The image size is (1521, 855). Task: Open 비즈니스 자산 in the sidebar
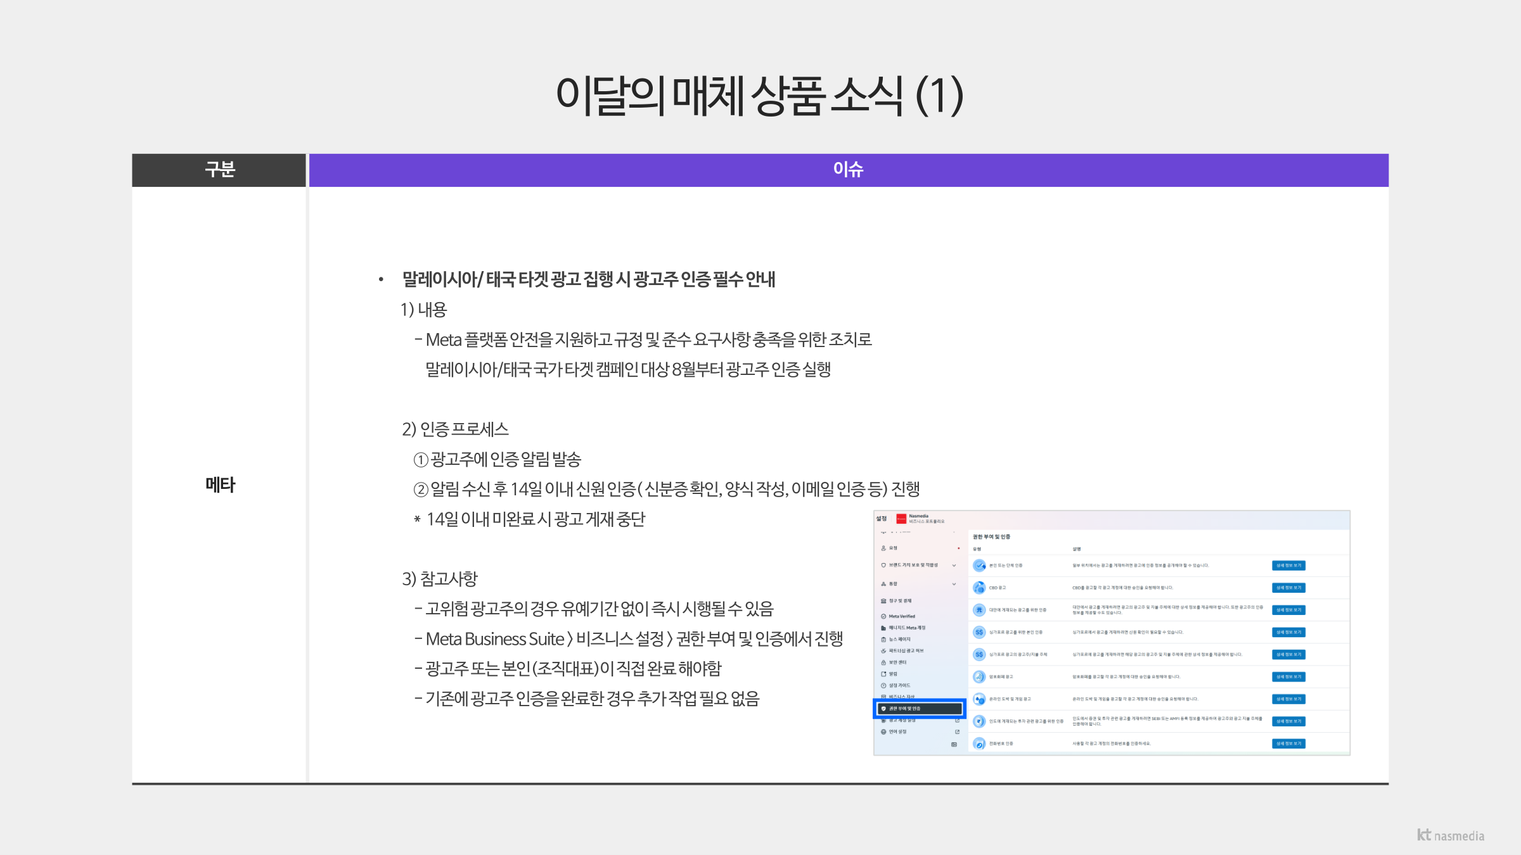tap(901, 697)
